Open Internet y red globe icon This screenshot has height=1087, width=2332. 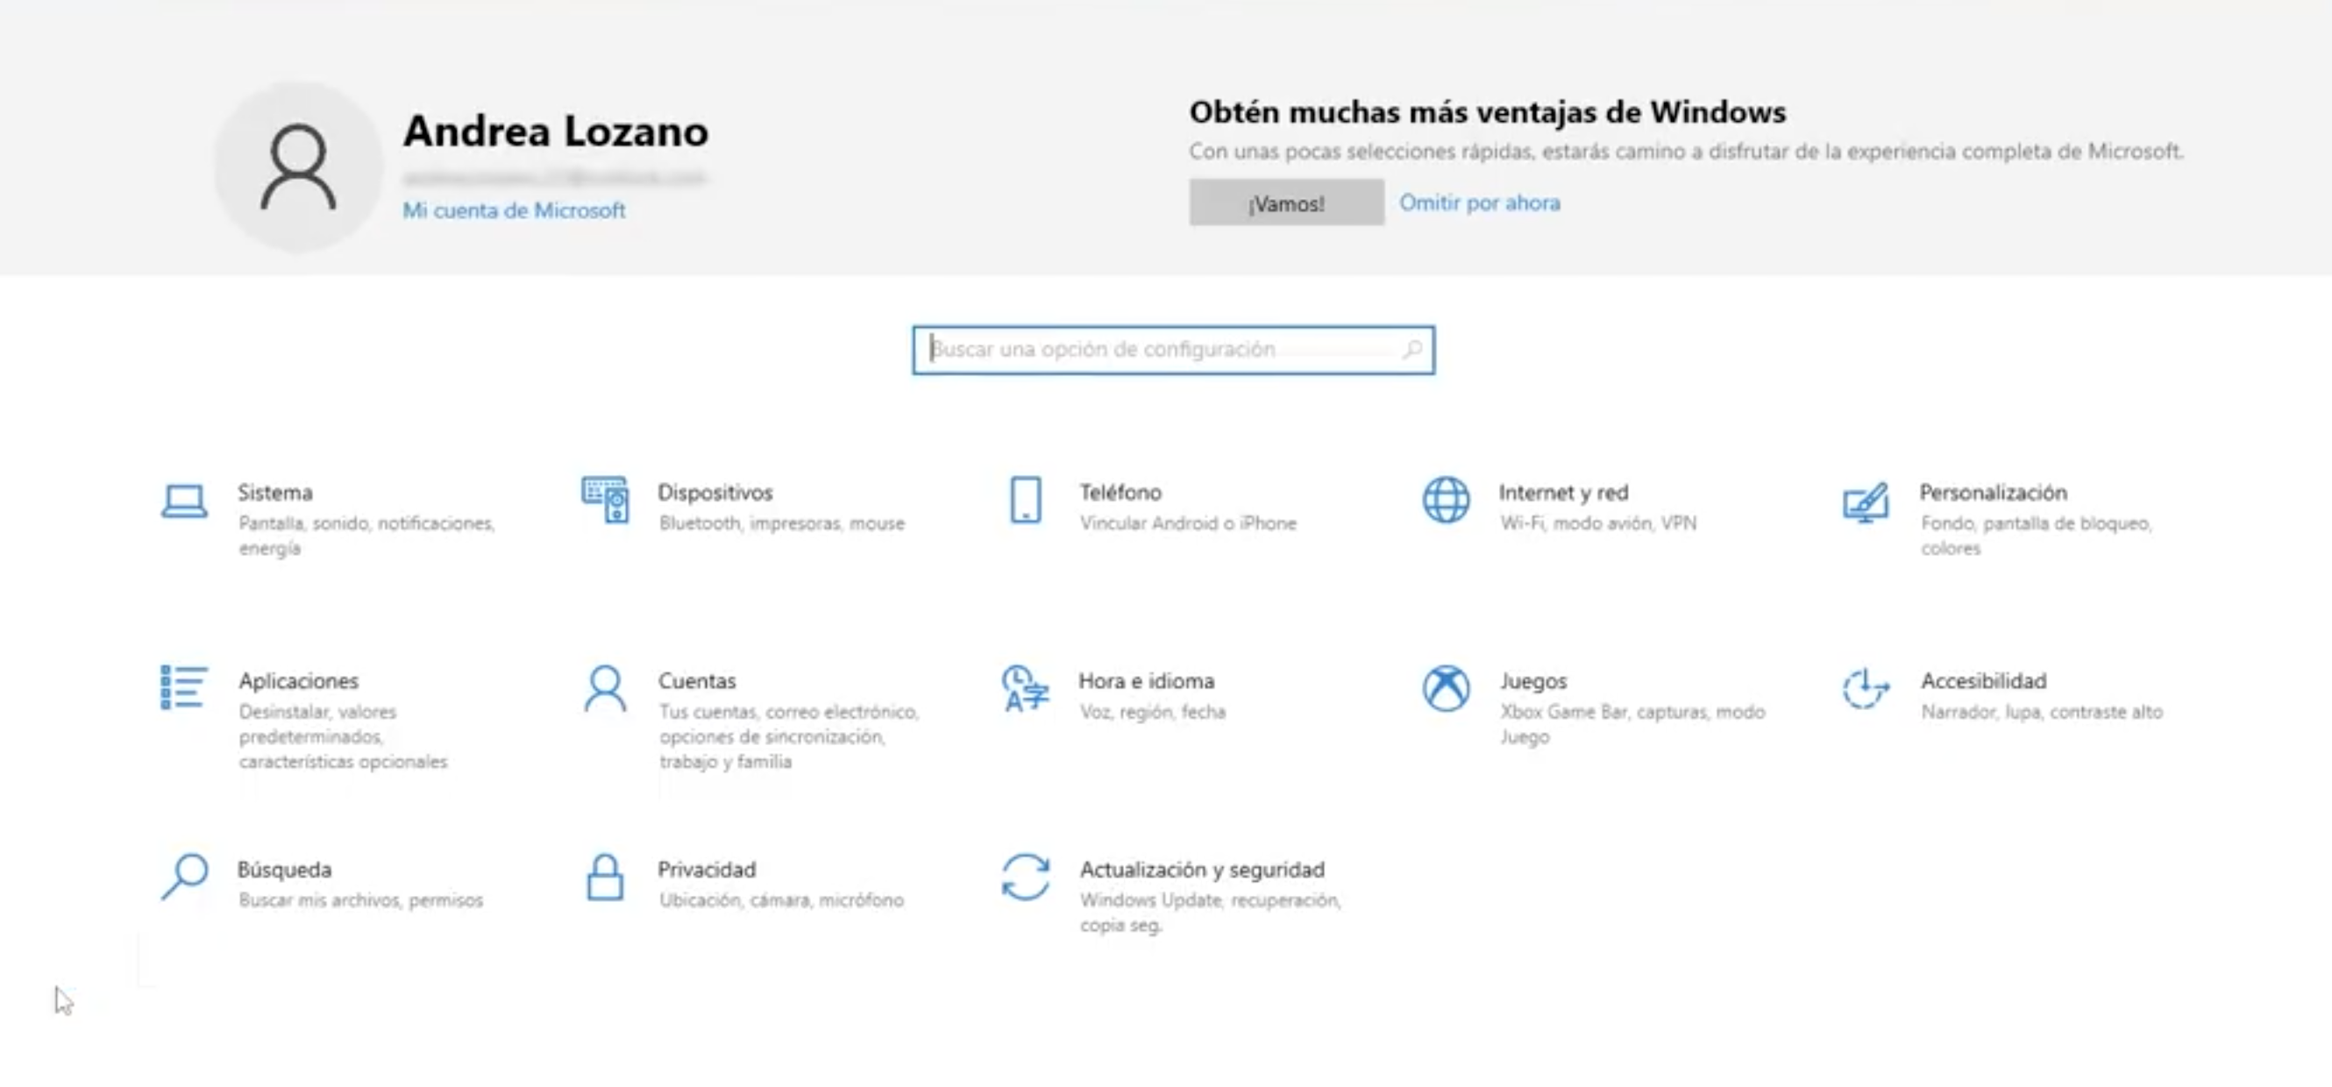1446,500
